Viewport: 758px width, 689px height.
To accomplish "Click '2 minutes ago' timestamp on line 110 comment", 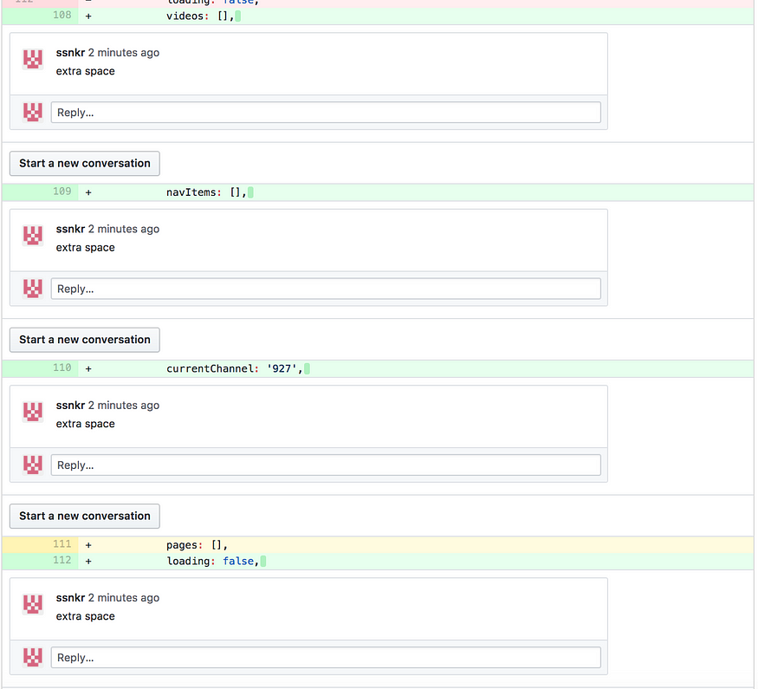I will pyautogui.click(x=124, y=406).
